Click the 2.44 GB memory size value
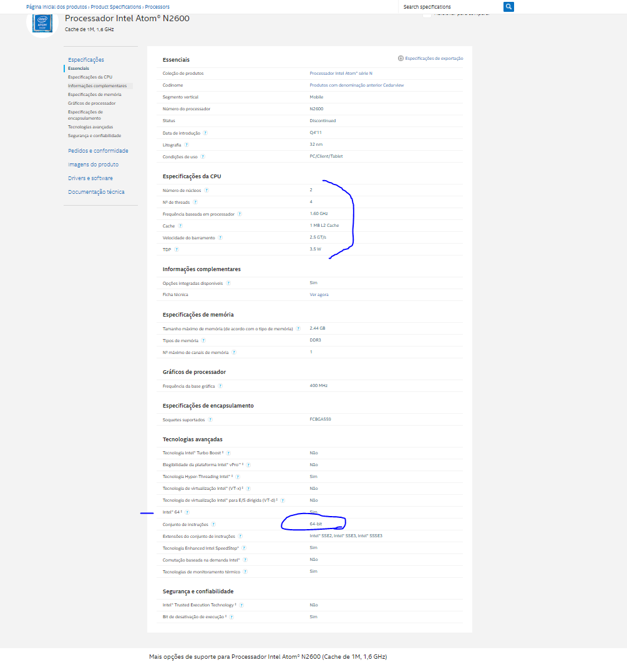627x665 pixels. (317, 328)
